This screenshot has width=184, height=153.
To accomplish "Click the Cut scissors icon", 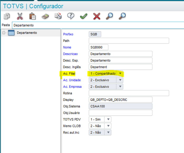I will click(20, 16).
